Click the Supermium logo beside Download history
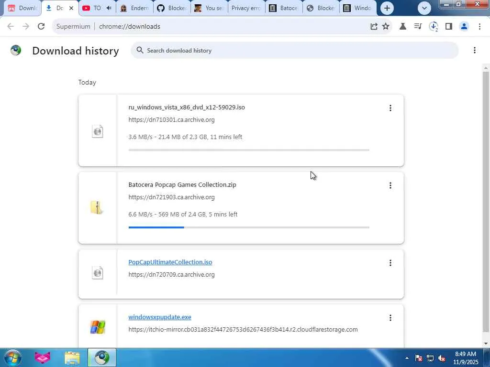Screen dimensions: 490x367 (16, 50)
